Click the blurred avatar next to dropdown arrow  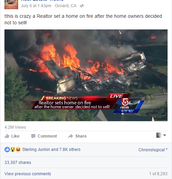[x=159, y=135]
